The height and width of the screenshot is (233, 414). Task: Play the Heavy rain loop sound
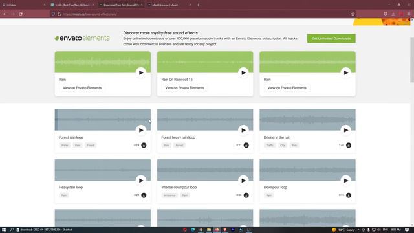(141, 181)
